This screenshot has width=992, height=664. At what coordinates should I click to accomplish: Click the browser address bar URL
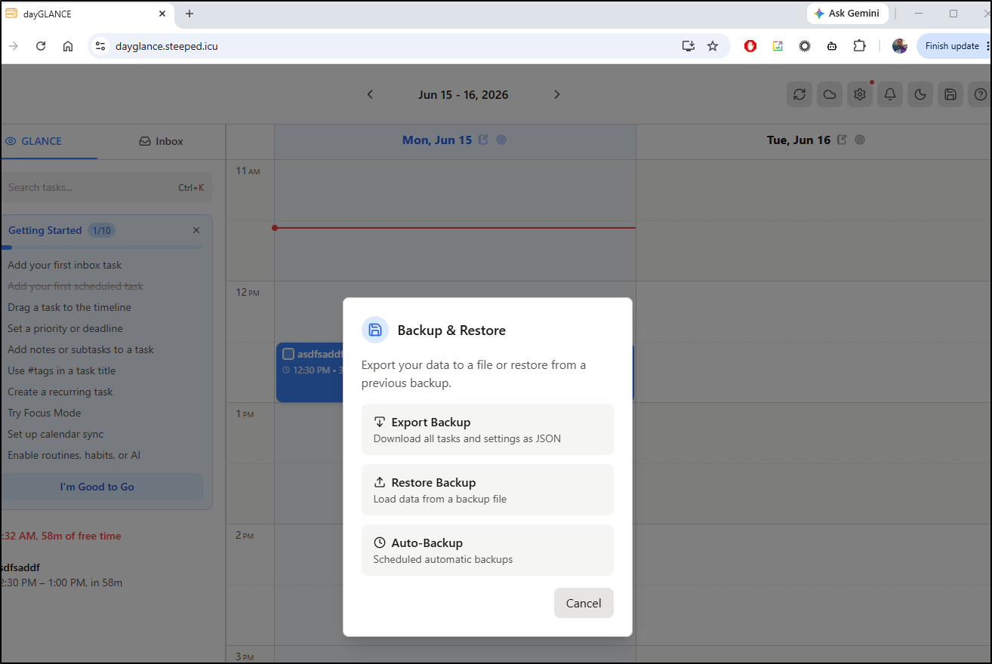tap(167, 46)
